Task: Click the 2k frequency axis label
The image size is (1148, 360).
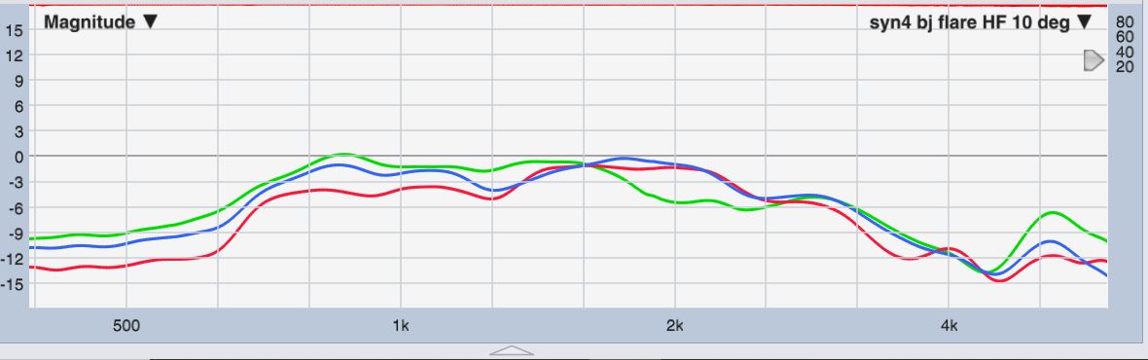Action: tap(674, 326)
